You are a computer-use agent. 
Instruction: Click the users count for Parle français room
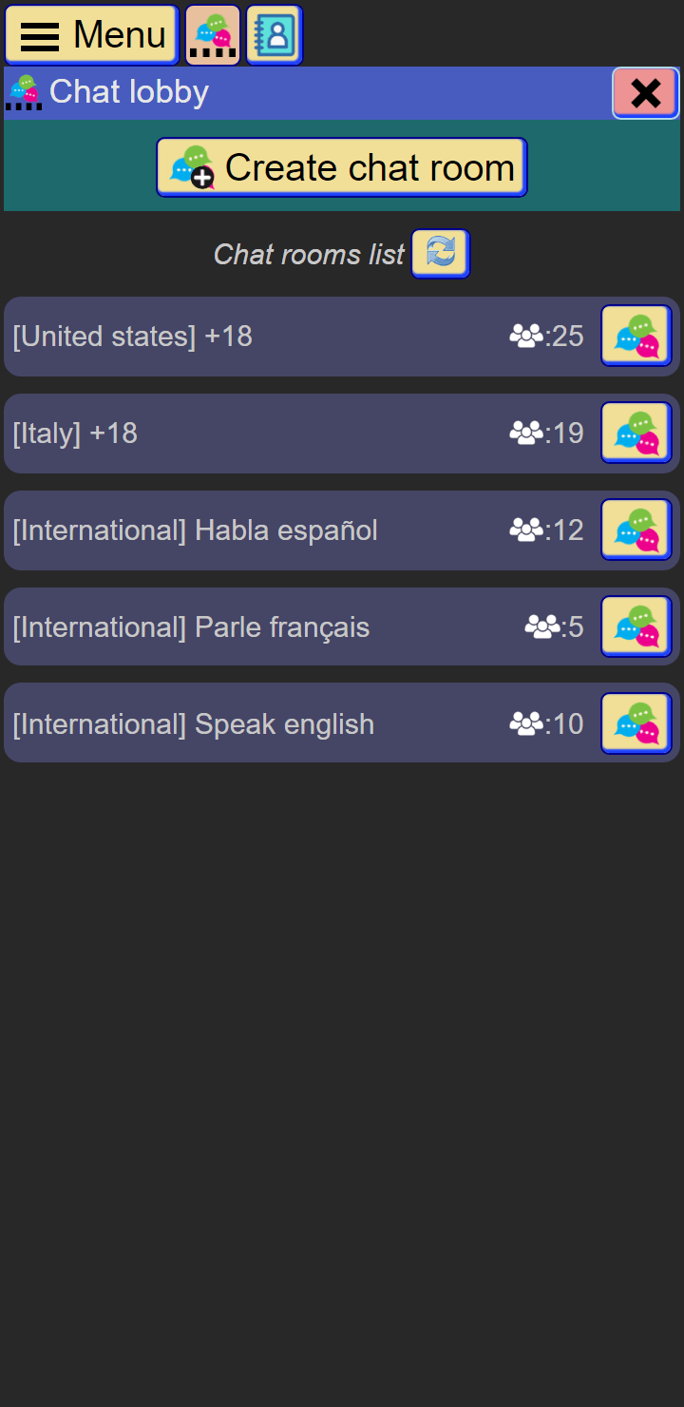point(555,626)
